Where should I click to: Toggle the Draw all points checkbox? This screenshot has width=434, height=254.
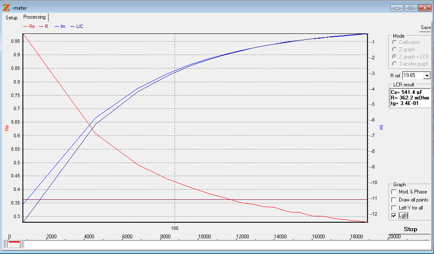(394, 200)
